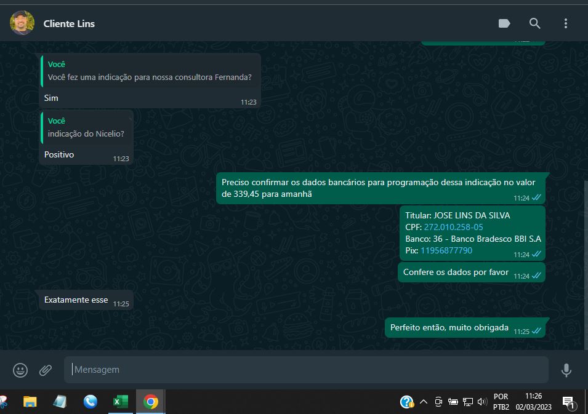Image resolution: width=588 pixels, height=414 pixels.
Task: Open contact info via Cliente Lins name
Action: (69, 23)
